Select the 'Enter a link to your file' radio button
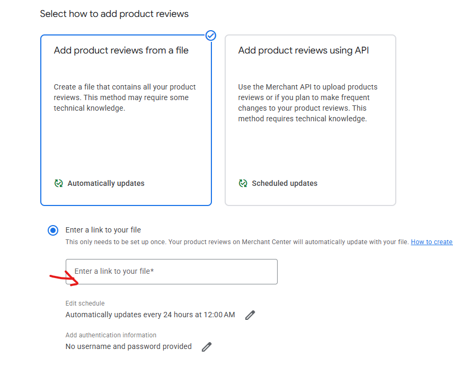 [53, 230]
